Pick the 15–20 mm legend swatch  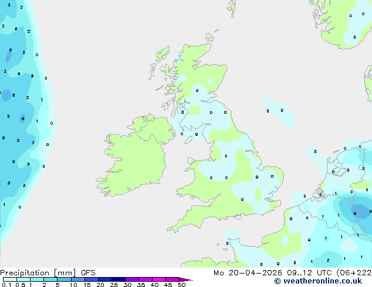pos(91,279)
